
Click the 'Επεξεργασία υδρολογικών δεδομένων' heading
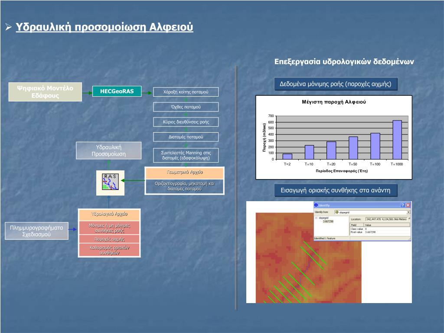[x=344, y=62]
